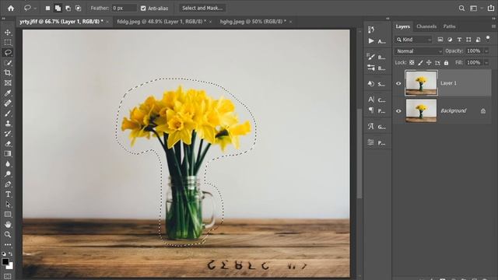Switch to the Channels tab
This screenshot has width=498, height=280.
426,26
